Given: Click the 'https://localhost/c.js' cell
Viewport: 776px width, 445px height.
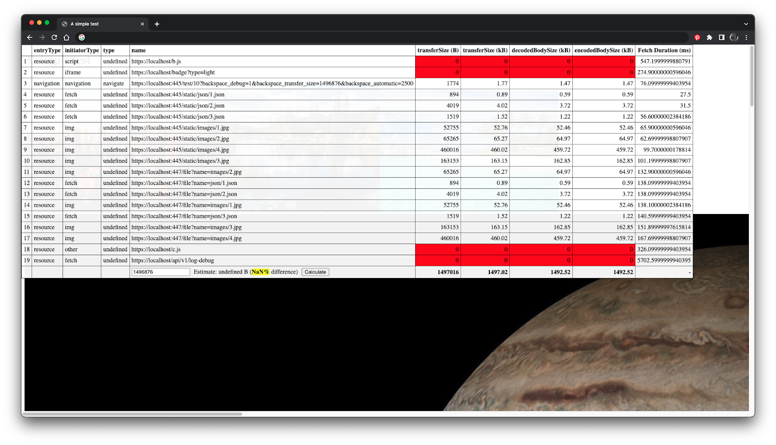Looking at the screenshot, I should (273, 249).
